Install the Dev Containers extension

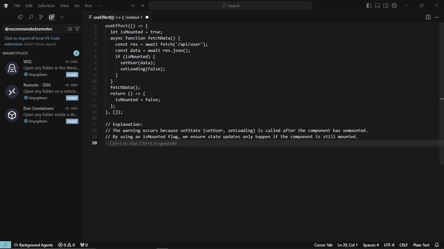[x=72, y=121]
